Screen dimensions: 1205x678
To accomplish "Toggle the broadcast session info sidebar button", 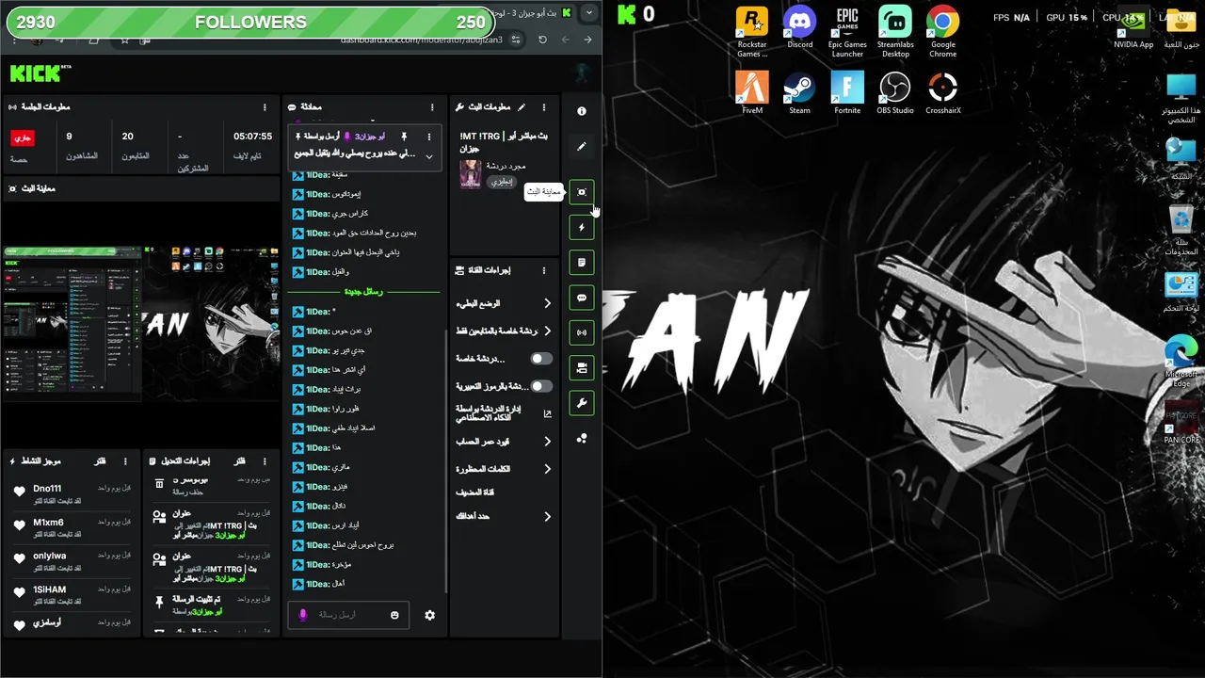I will pos(582,332).
